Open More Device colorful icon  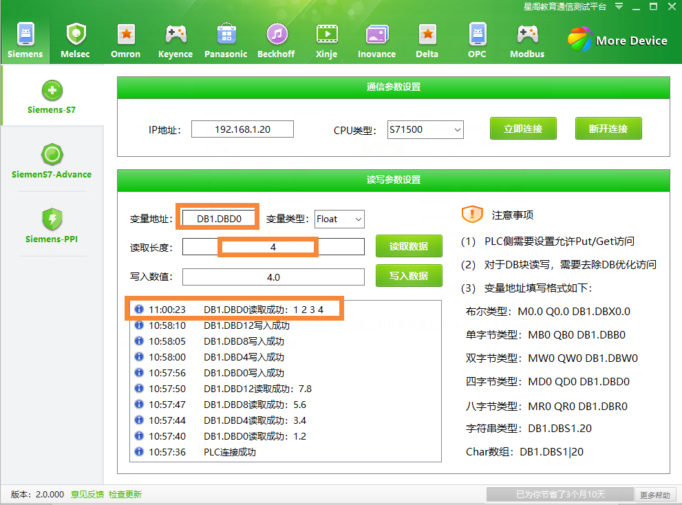click(579, 39)
